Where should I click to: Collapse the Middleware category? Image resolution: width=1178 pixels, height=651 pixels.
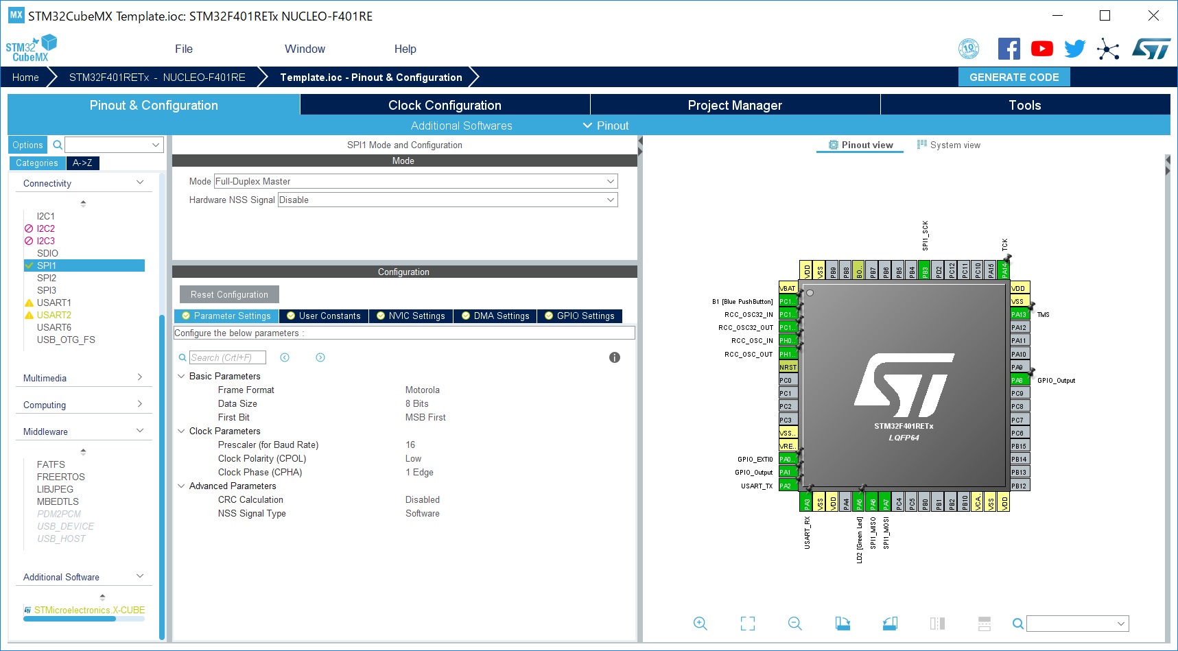(x=140, y=431)
